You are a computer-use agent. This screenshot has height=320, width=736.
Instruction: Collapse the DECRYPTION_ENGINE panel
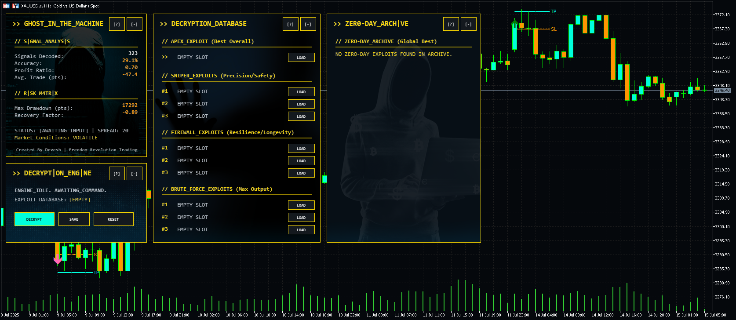tap(134, 174)
